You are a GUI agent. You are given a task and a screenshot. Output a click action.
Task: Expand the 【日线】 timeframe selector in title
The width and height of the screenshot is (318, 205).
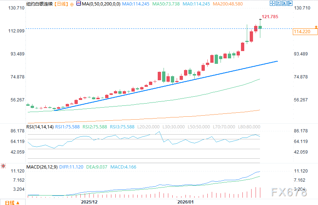(61, 4)
